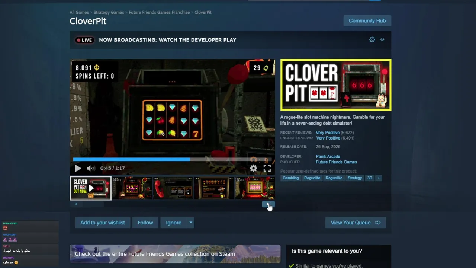The width and height of the screenshot is (476, 268).
Task: Select the Roguelike tag
Action: 334,178
